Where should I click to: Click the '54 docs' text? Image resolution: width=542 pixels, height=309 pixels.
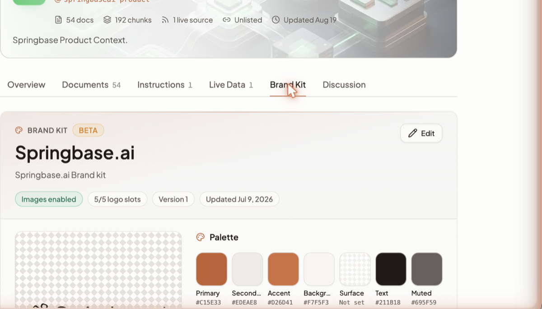(80, 20)
